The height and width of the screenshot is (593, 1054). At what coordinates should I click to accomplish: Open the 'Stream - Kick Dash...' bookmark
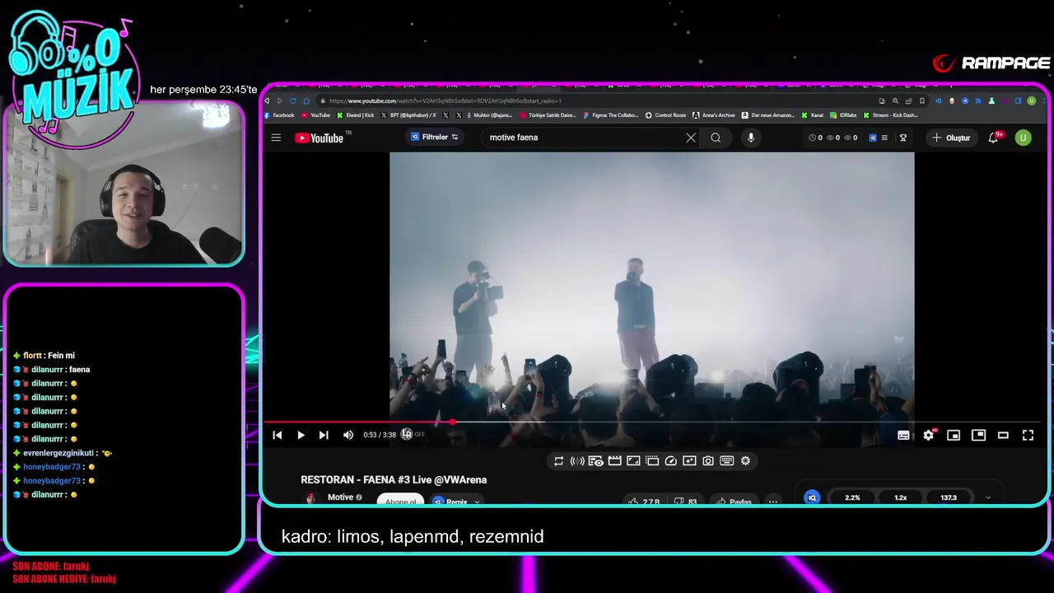[x=890, y=115]
